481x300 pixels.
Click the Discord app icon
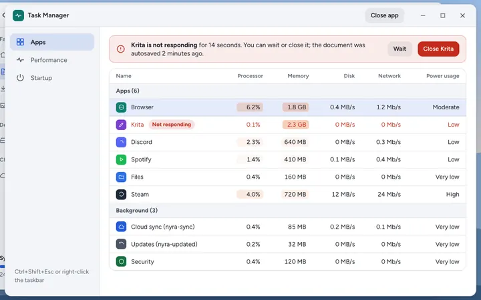(121, 142)
